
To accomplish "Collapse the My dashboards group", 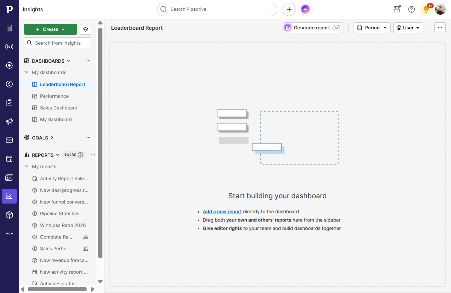I will (27, 72).
